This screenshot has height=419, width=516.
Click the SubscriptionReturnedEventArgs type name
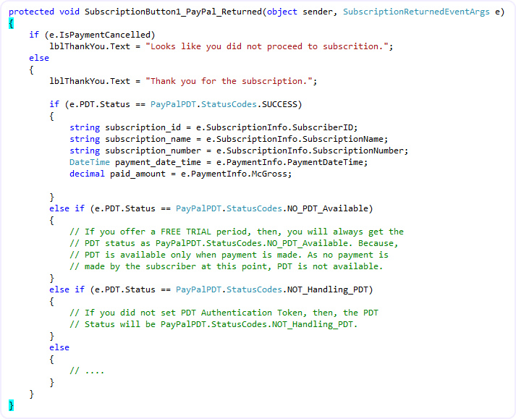[416, 12]
